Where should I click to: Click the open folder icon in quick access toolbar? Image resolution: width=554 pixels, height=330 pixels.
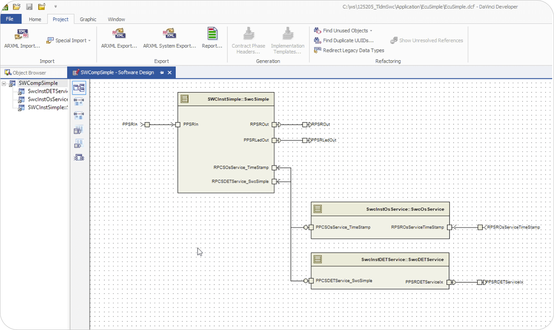tap(16, 7)
